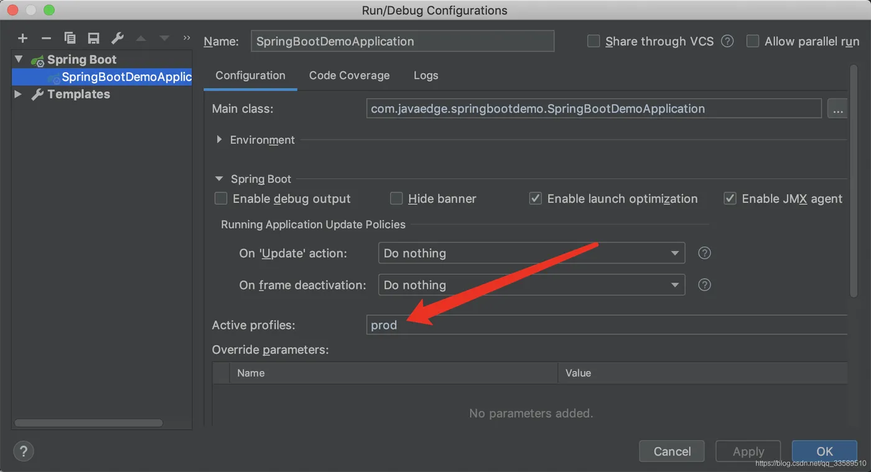Add a new run configuration
Screen dimensions: 871x472
coord(23,39)
